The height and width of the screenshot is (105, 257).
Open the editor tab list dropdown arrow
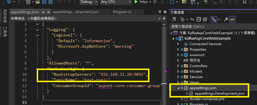coord(160,12)
